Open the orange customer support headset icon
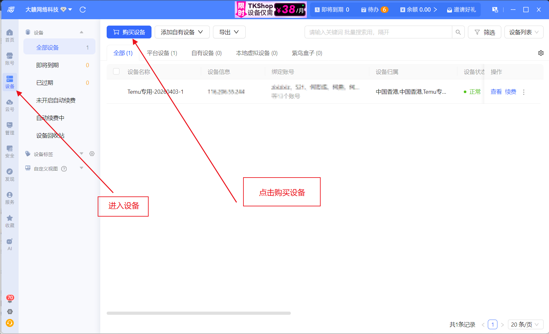Screen dimensions: 549x334 pos(10,323)
